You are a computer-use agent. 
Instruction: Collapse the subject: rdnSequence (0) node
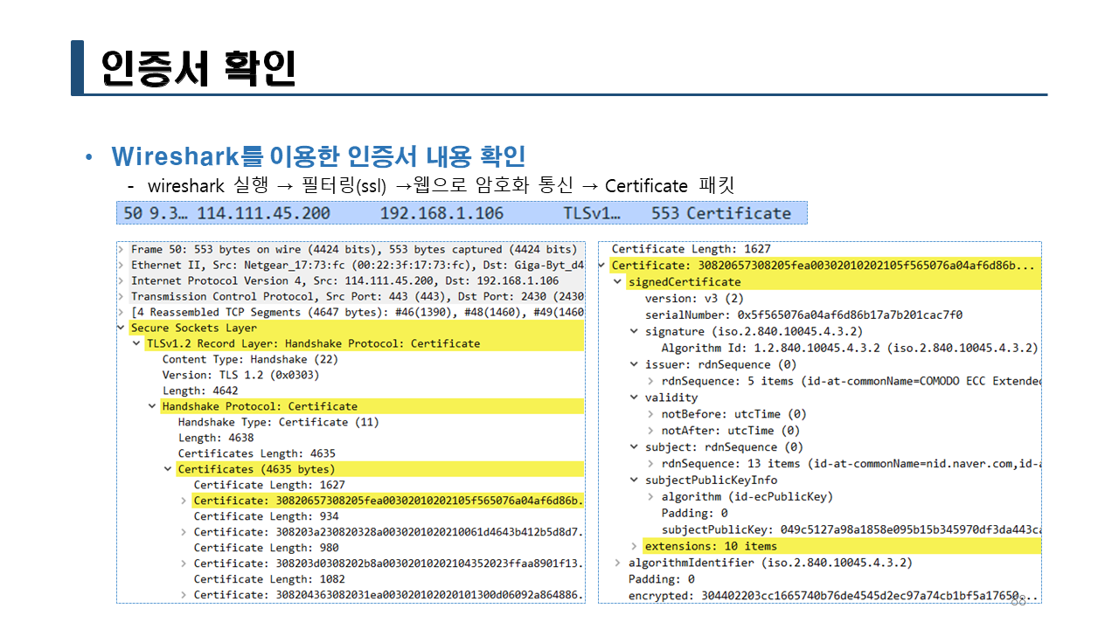coord(635,446)
